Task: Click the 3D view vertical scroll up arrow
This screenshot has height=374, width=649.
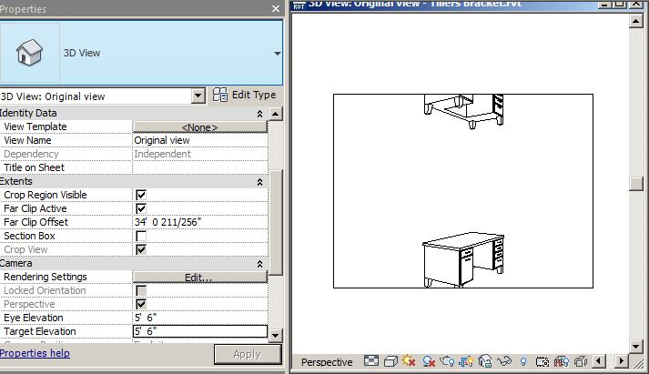Action: 635,20
